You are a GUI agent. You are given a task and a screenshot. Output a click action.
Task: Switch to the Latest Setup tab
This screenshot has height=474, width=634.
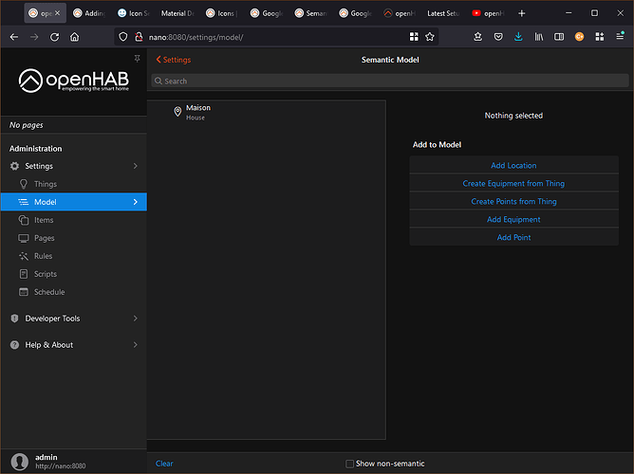(x=443, y=13)
